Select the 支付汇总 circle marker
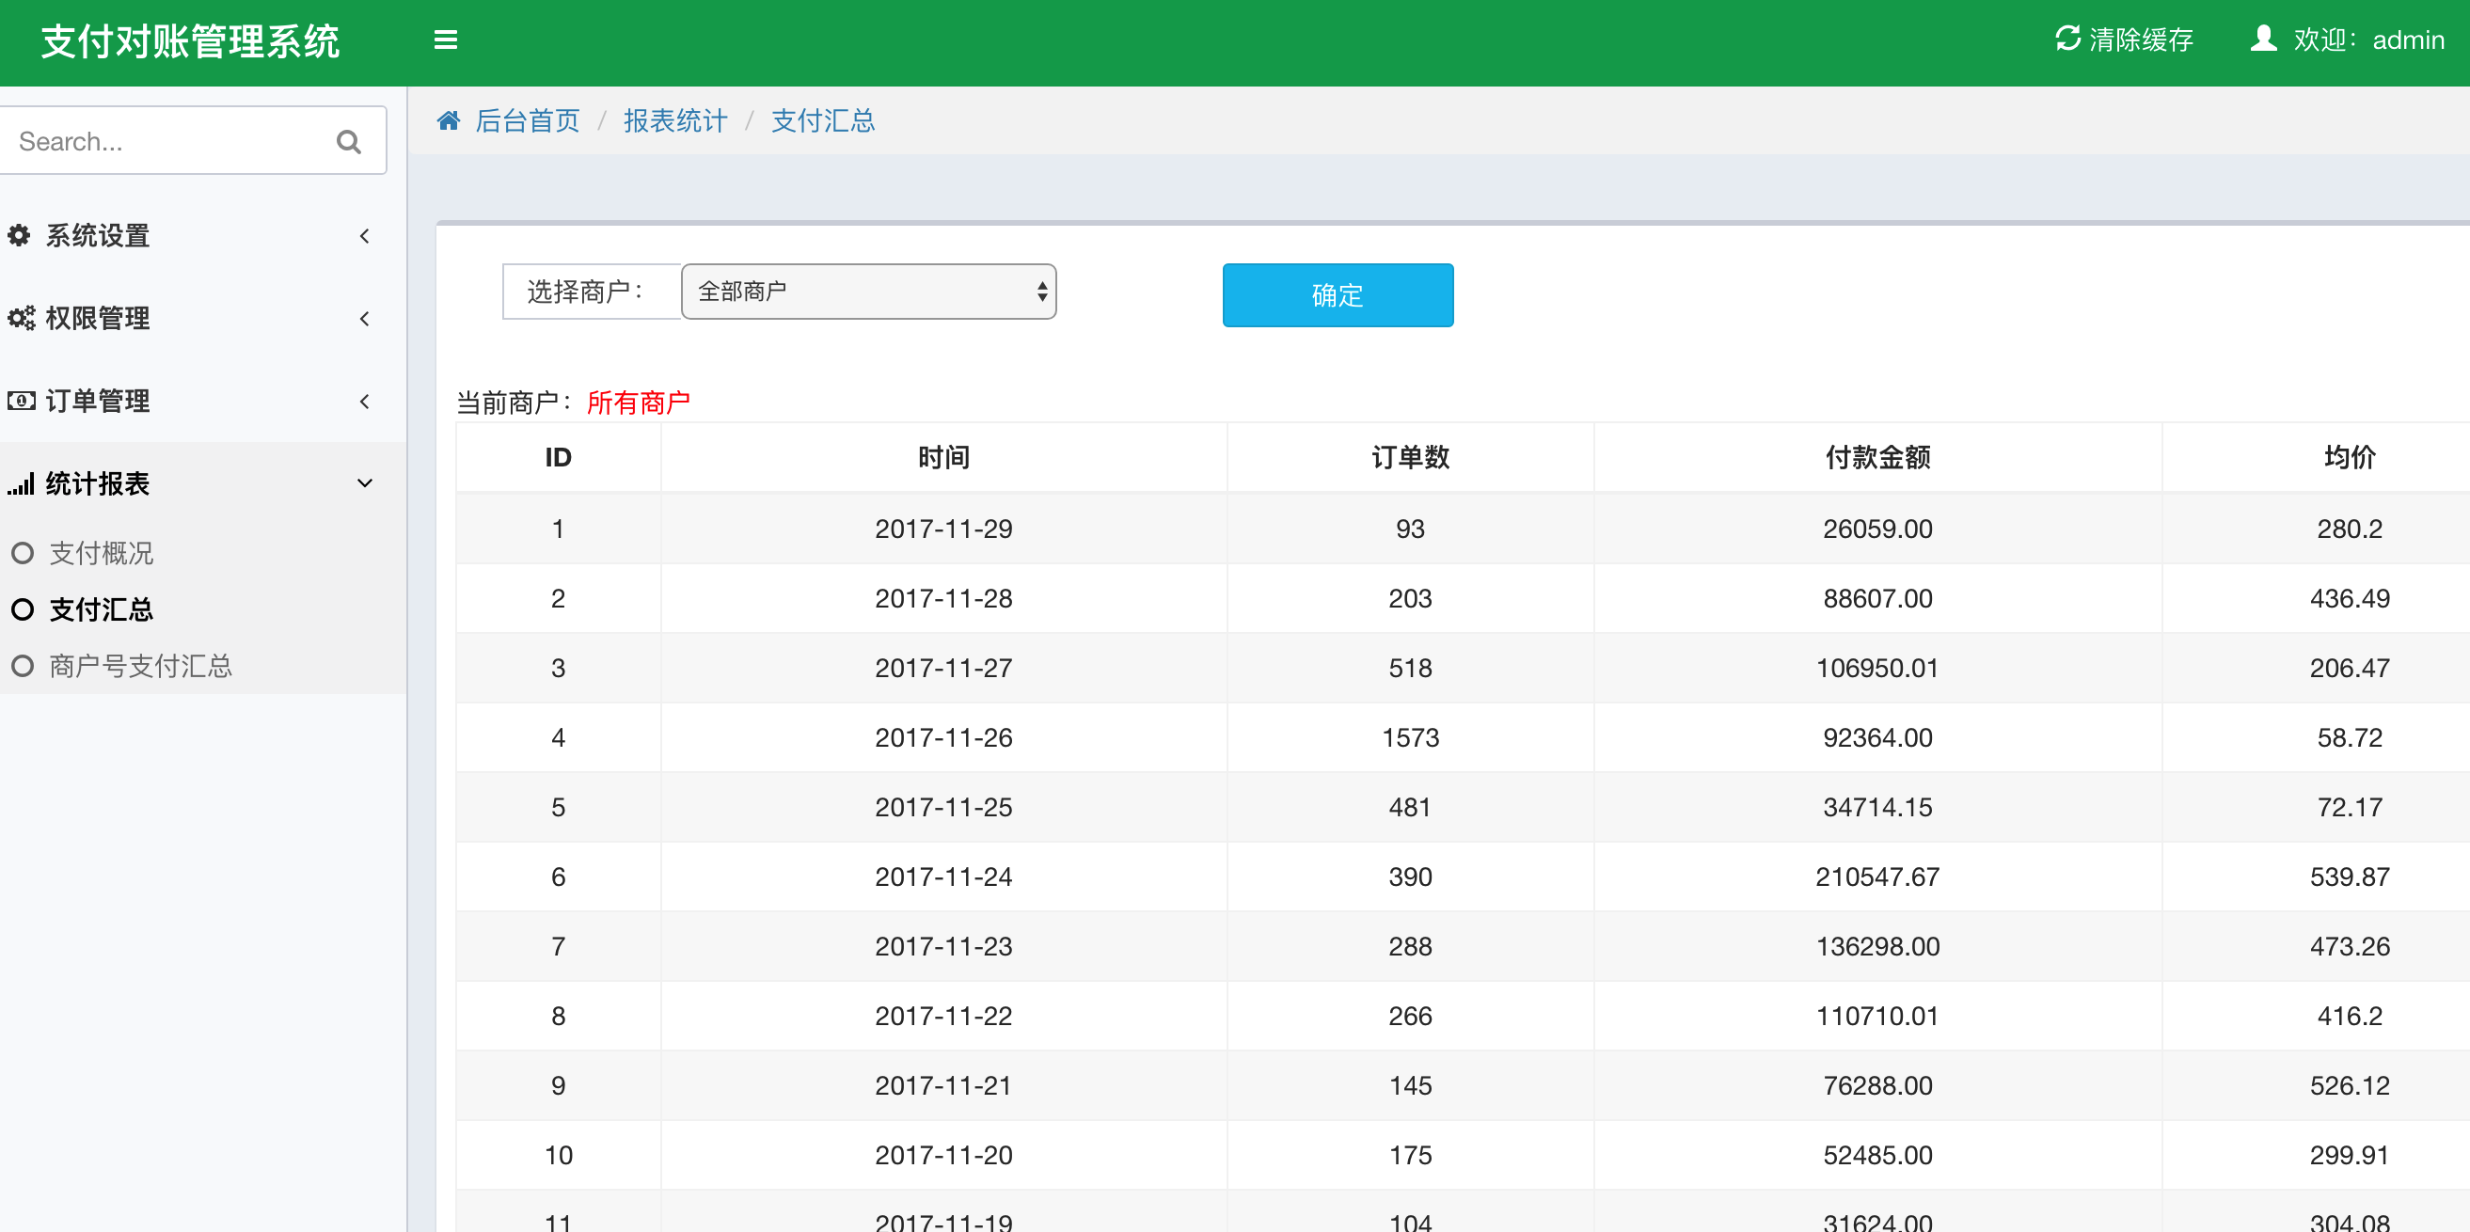The height and width of the screenshot is (1232, 2470). click(x=22, y=609)
